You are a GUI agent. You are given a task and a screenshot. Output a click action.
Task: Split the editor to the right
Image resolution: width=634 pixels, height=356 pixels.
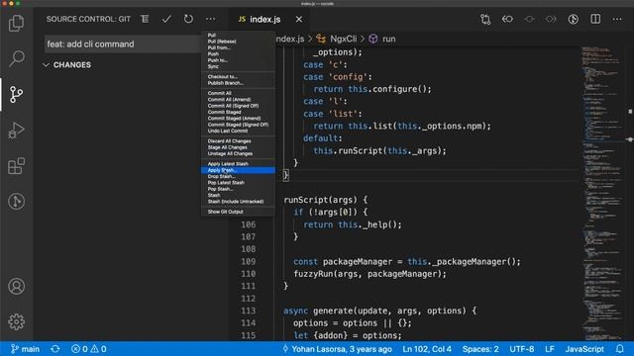[x=595, y=19]
